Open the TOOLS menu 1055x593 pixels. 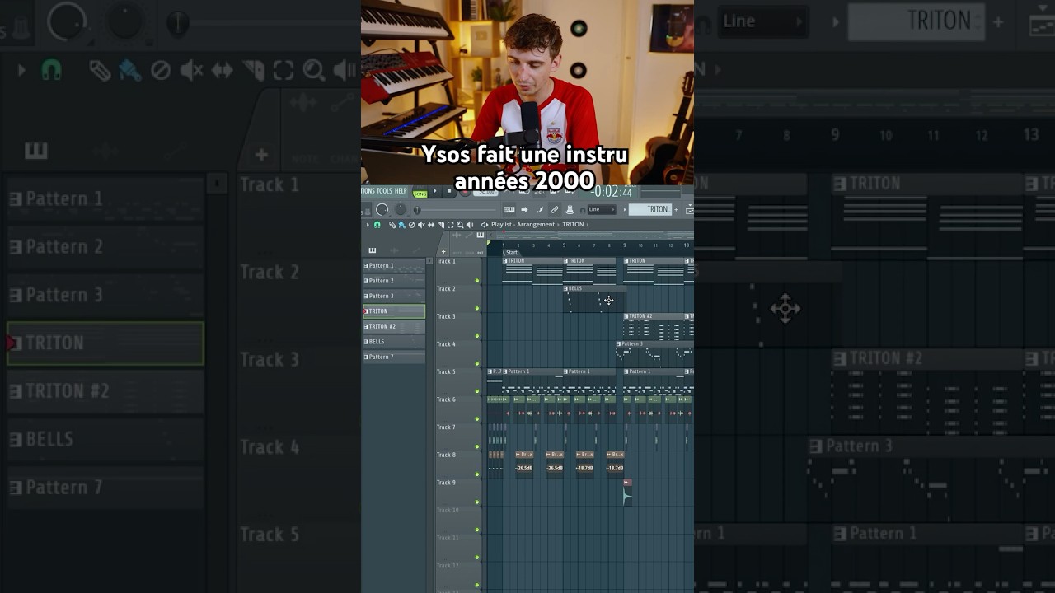[x=385, y=191]
